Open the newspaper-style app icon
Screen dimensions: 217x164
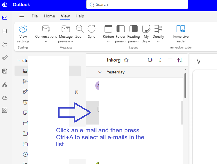point(5,71)
